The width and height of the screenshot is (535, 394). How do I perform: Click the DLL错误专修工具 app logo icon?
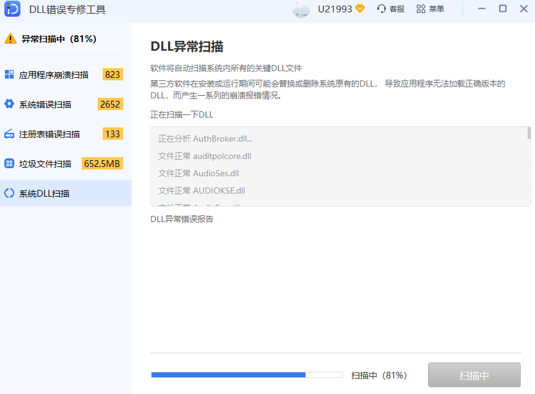12,9
